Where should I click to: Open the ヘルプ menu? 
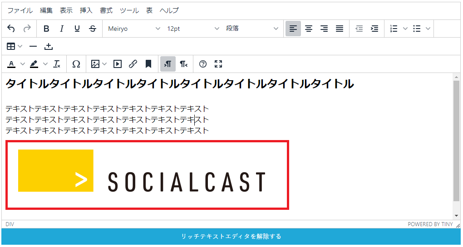(x=169, y=10)
